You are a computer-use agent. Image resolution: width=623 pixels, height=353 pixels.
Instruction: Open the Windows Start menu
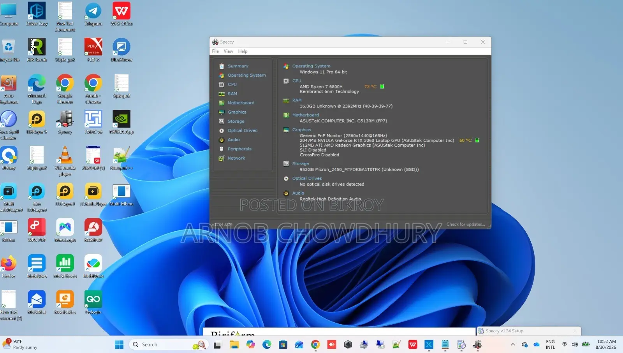pos(119,345)
